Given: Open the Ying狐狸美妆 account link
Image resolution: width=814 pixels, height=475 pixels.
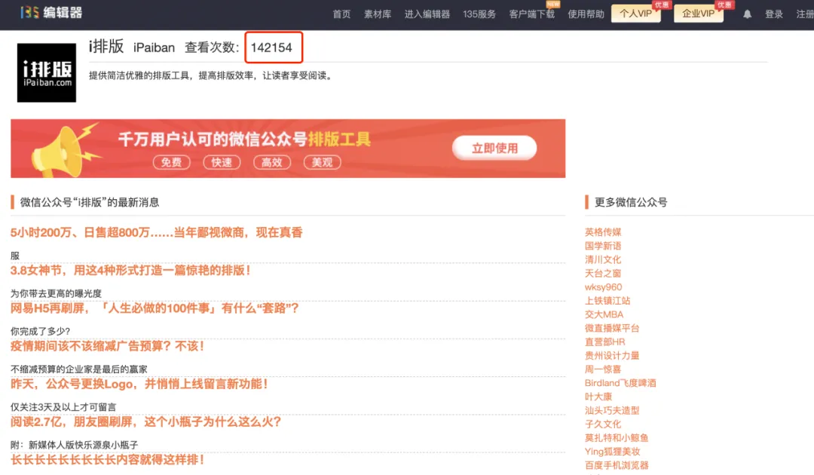Looking at the screenshot, I should point(613,452).
